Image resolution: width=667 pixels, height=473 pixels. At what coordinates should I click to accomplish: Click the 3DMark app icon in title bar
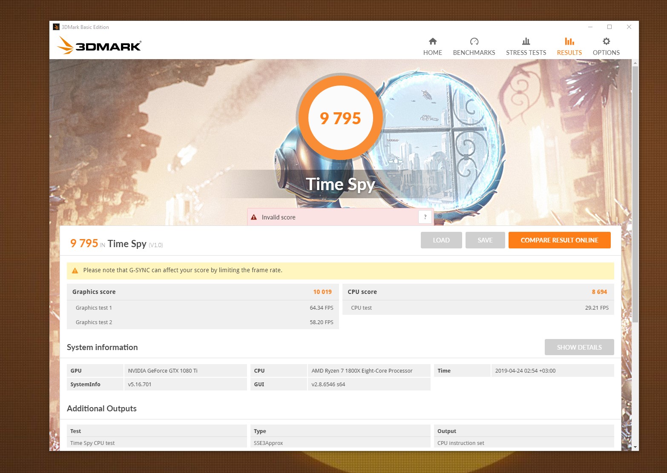[x=56, y=27]
